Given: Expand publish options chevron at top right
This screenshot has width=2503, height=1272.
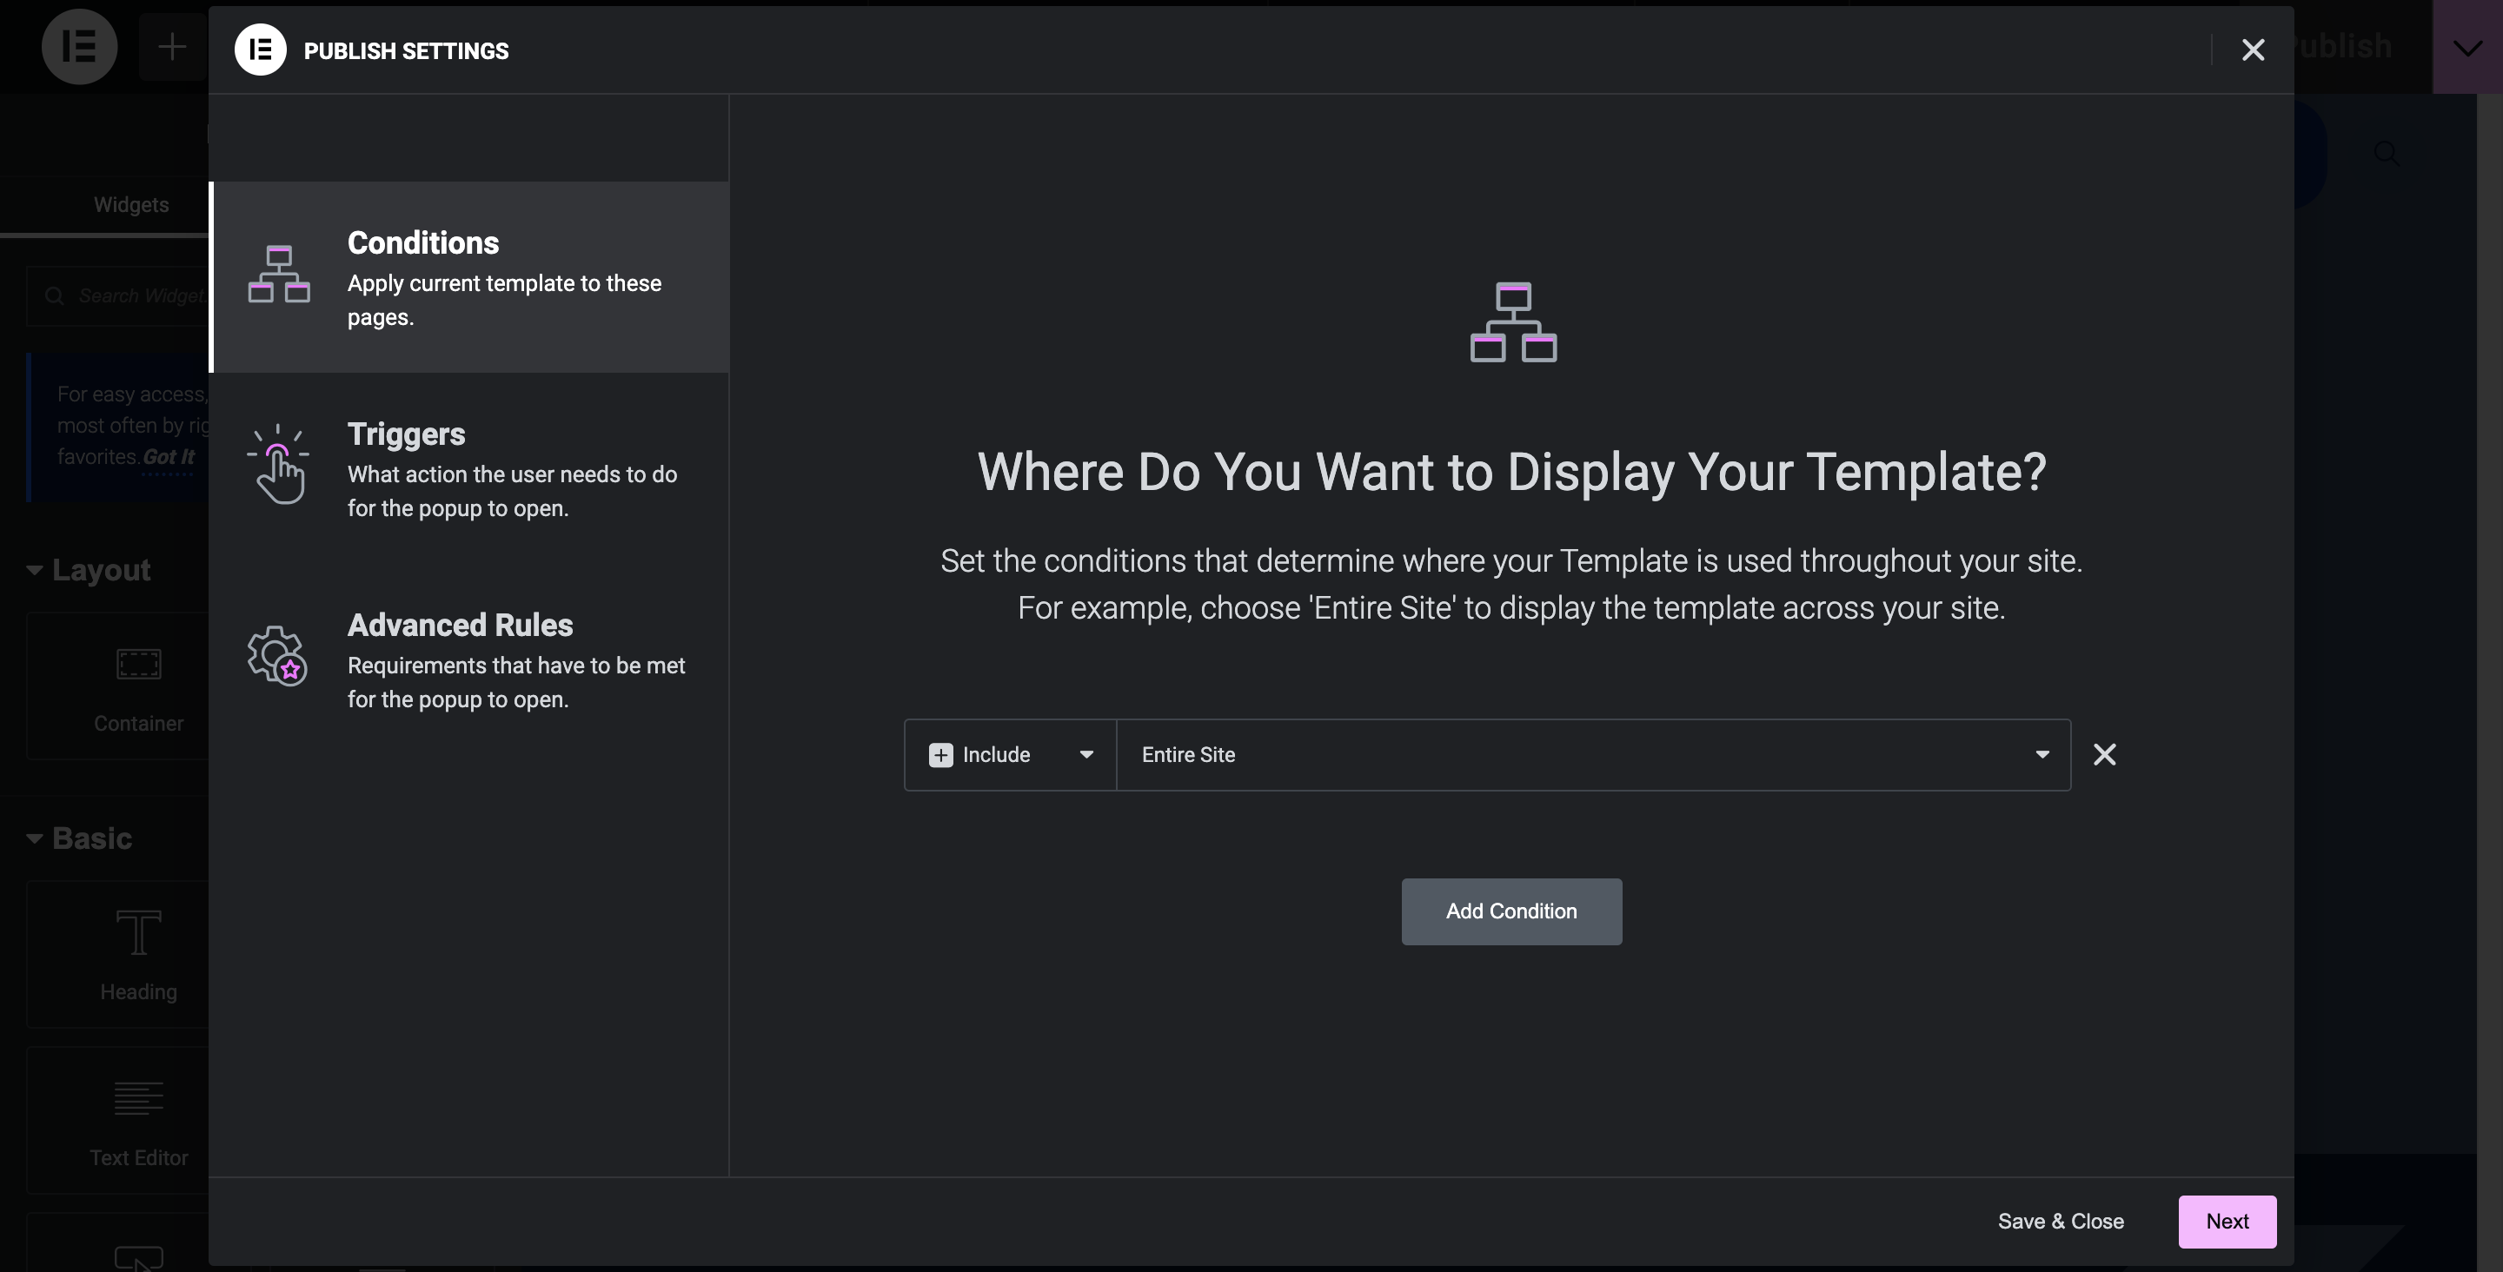Looking at the screenshot, I should coord(2466,48).
